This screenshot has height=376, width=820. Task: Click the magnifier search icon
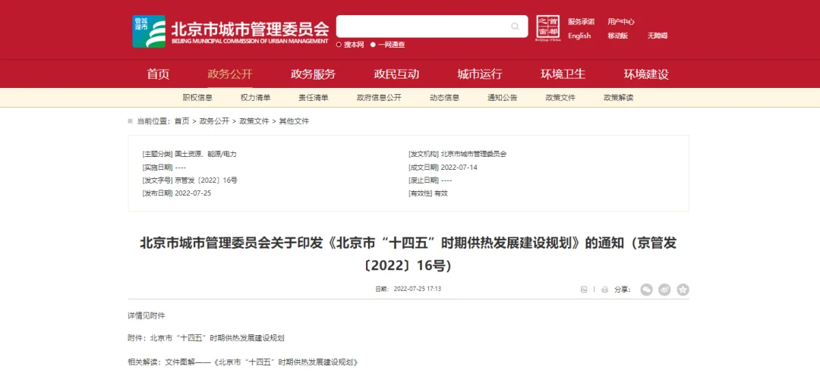[516, 27]
